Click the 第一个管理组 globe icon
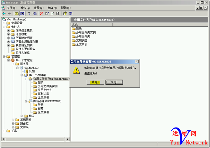 click(x=13, y=60)
